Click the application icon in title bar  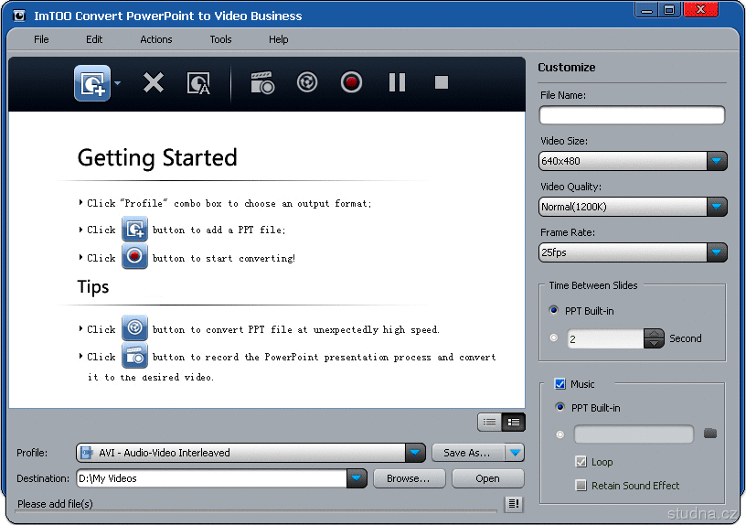[x=19, y=16]
